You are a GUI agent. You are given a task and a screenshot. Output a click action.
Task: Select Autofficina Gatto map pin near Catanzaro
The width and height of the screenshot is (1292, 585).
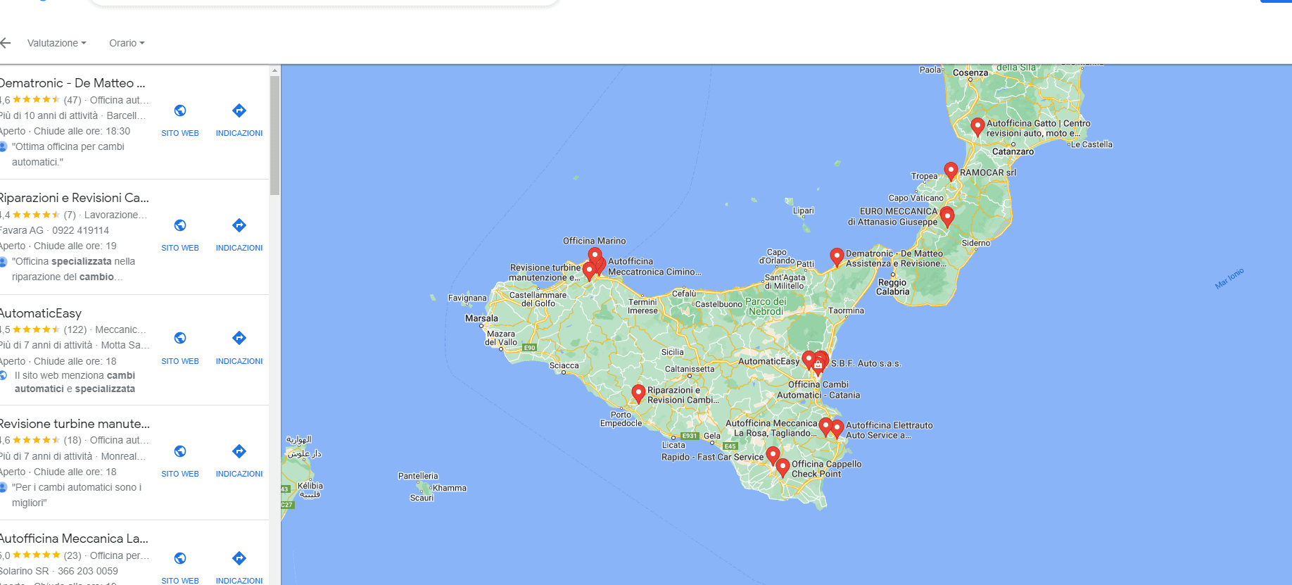coord(977,127)
